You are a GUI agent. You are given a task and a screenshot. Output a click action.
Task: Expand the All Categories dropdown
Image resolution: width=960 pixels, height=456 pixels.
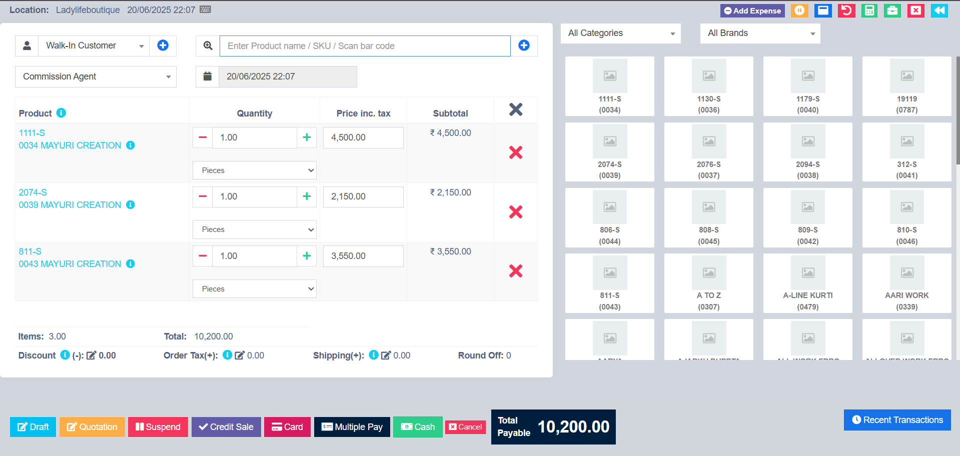click(620, 33)
